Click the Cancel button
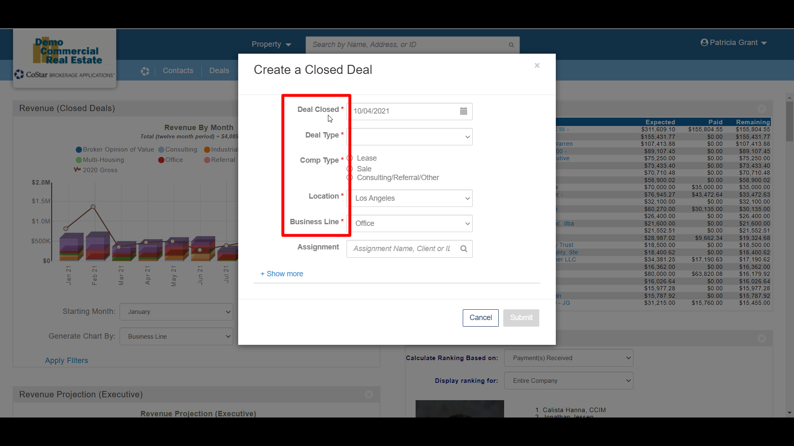Image resolution: width=794 pixels, height=446 pixels. [x=480, y=318]
